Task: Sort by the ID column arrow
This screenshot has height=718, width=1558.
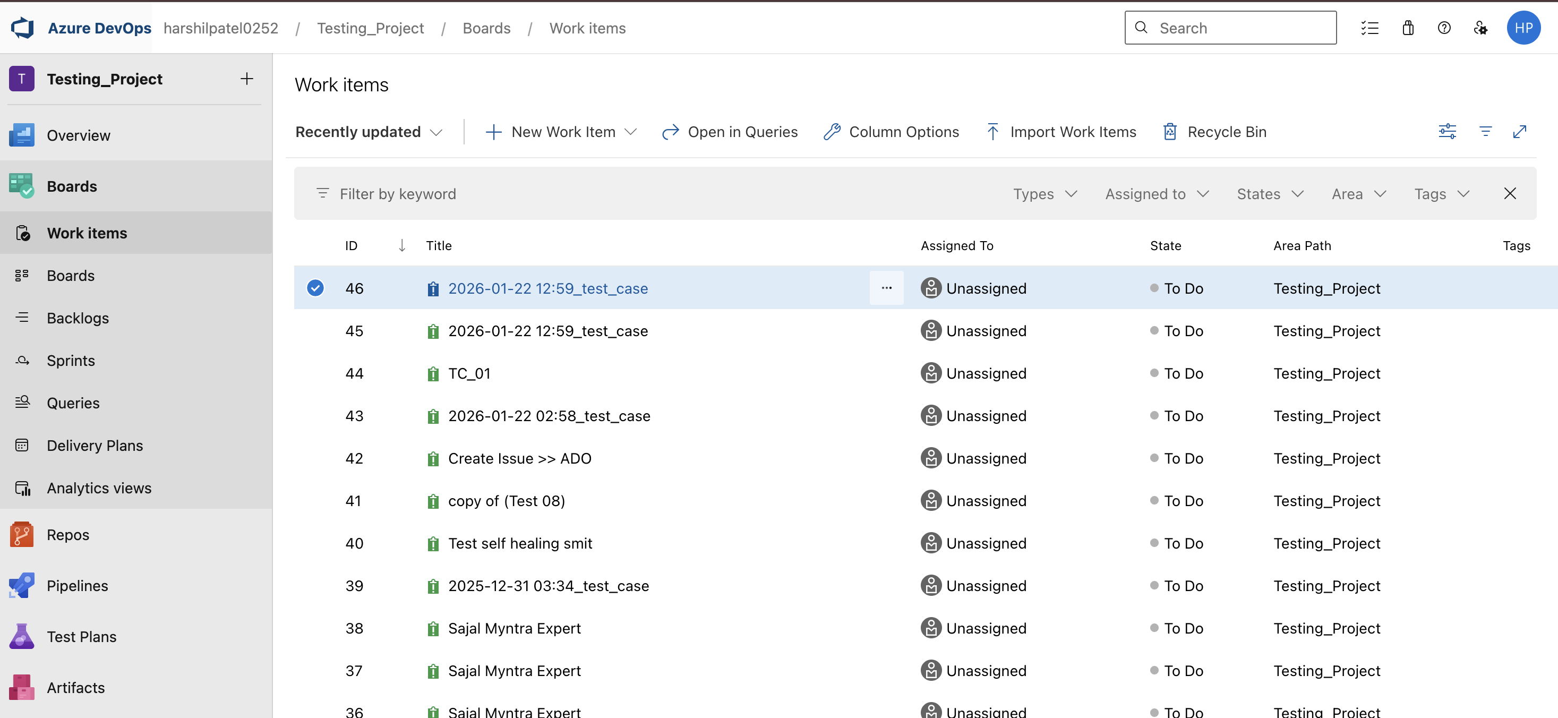Action: tap(402, 245)
